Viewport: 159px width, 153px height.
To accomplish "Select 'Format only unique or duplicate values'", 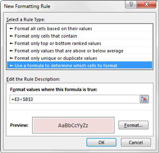I will pyautogui.click(x=79, y=58).
